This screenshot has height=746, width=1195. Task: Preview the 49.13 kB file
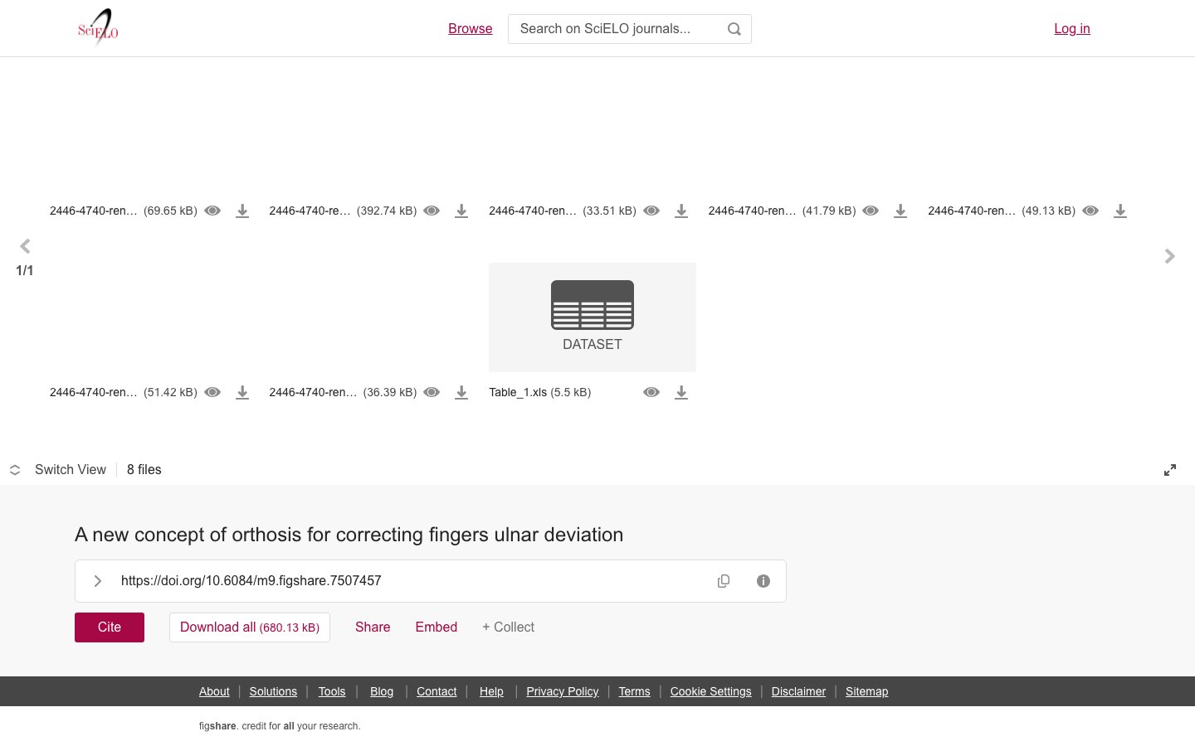(x=1090, y=211)
